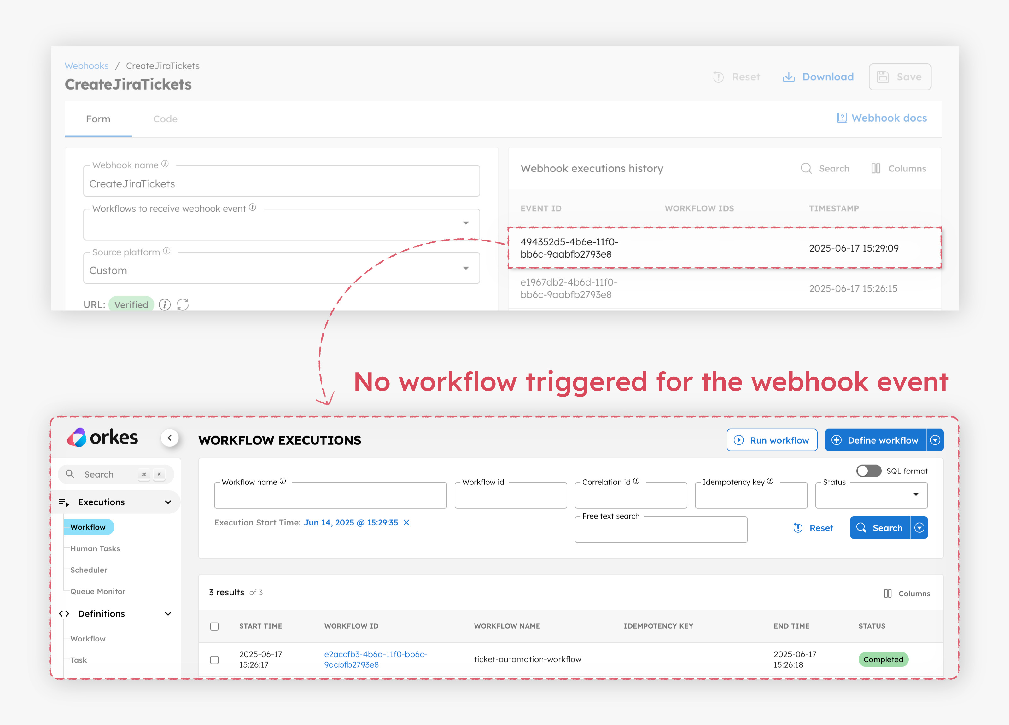The width and height of the screenshot is (1009, 725).
Task: Click the info icon beside Source platform
Action: [x=166, y=251]
